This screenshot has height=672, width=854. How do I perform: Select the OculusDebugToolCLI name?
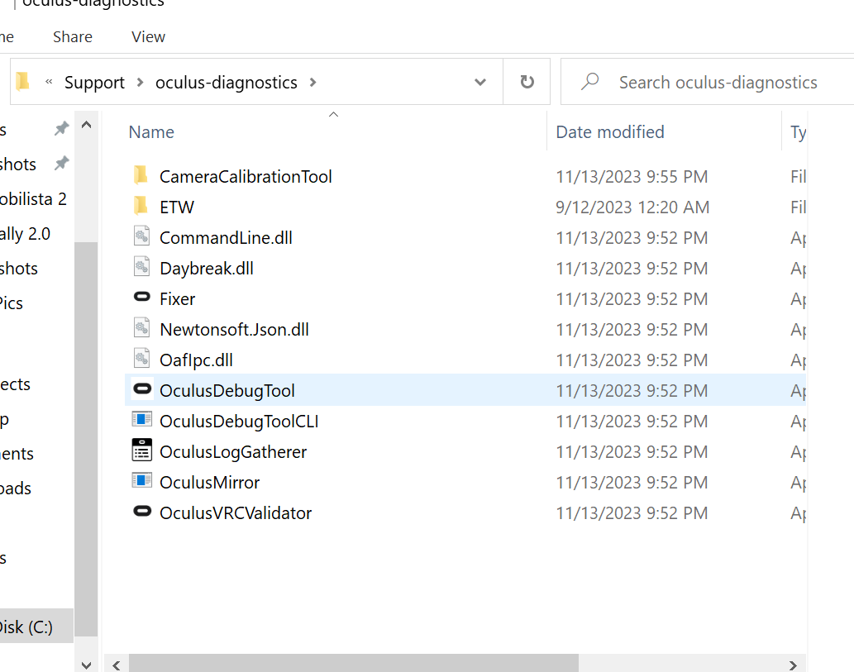[x=239, y=421]
